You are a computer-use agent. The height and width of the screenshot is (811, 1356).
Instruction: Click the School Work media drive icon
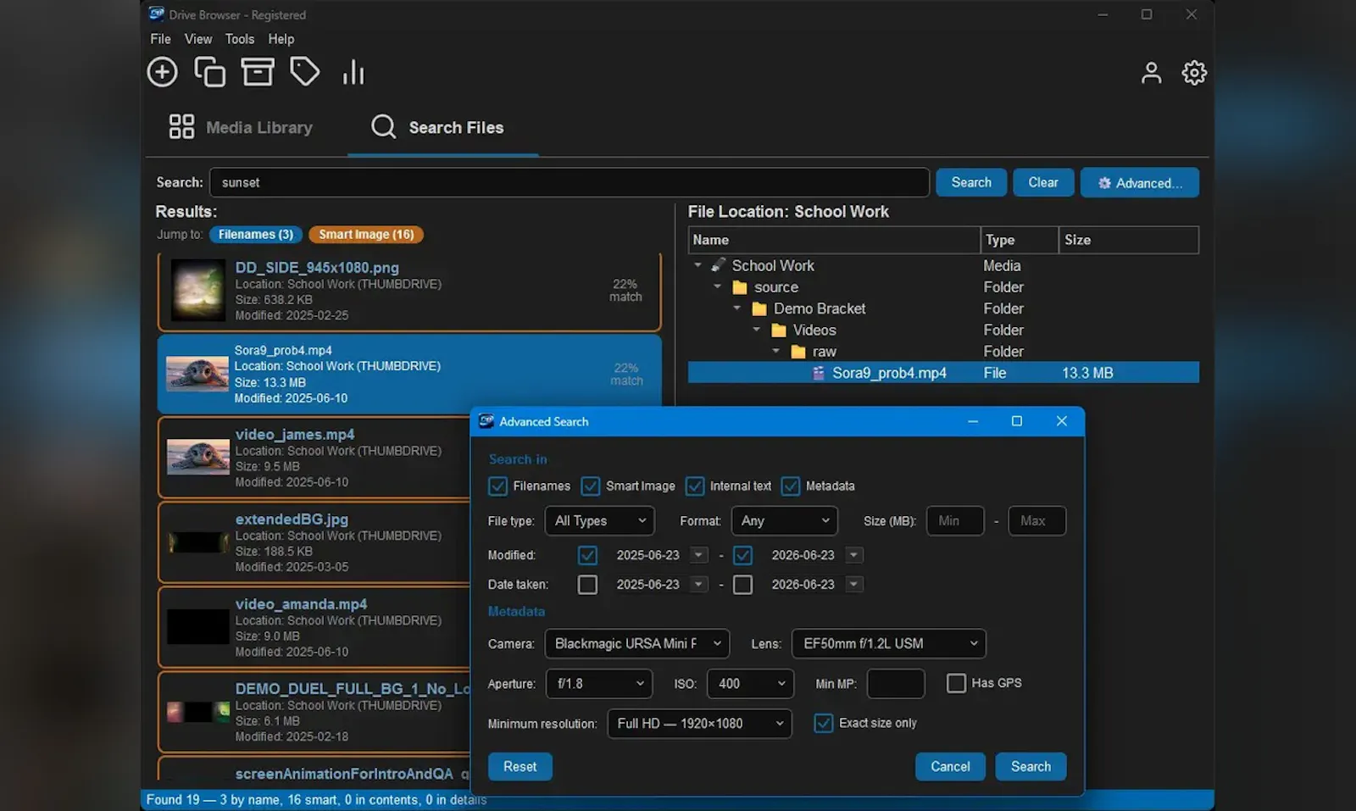pos(719,265)
